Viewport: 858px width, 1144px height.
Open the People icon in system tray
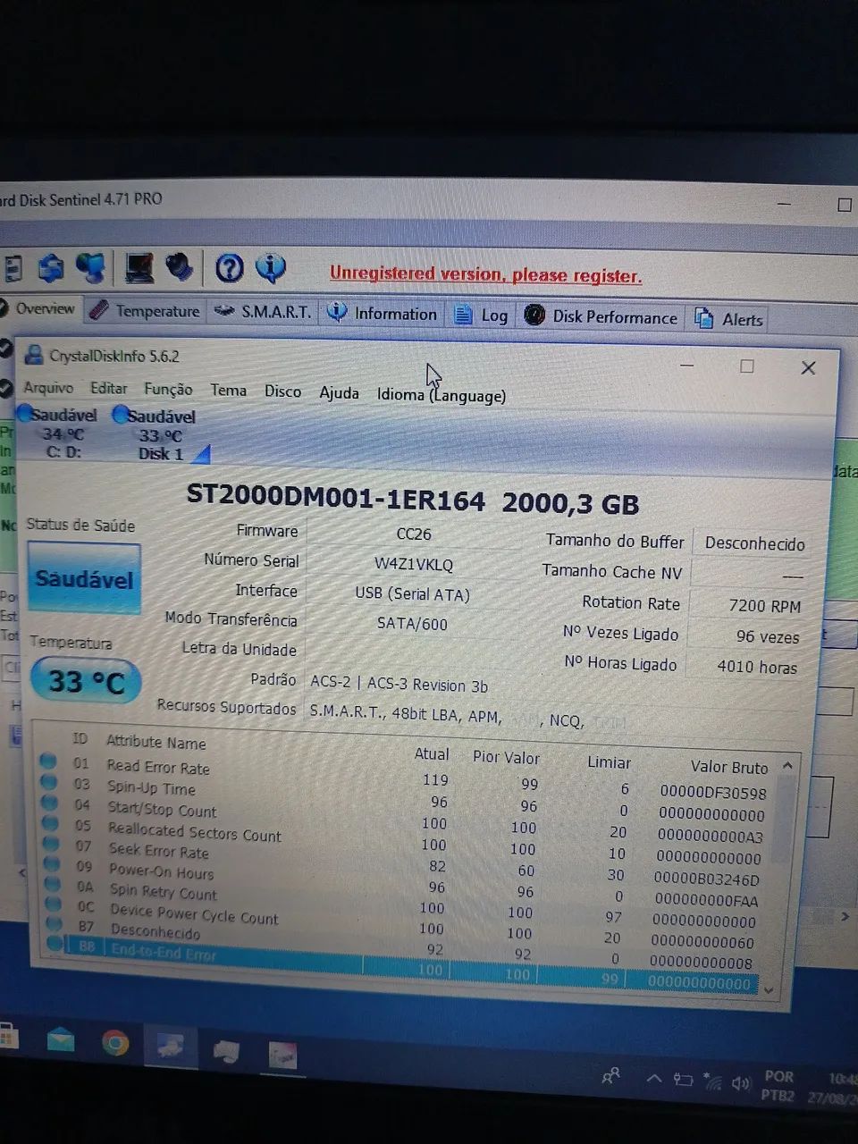click(610, 1076)
